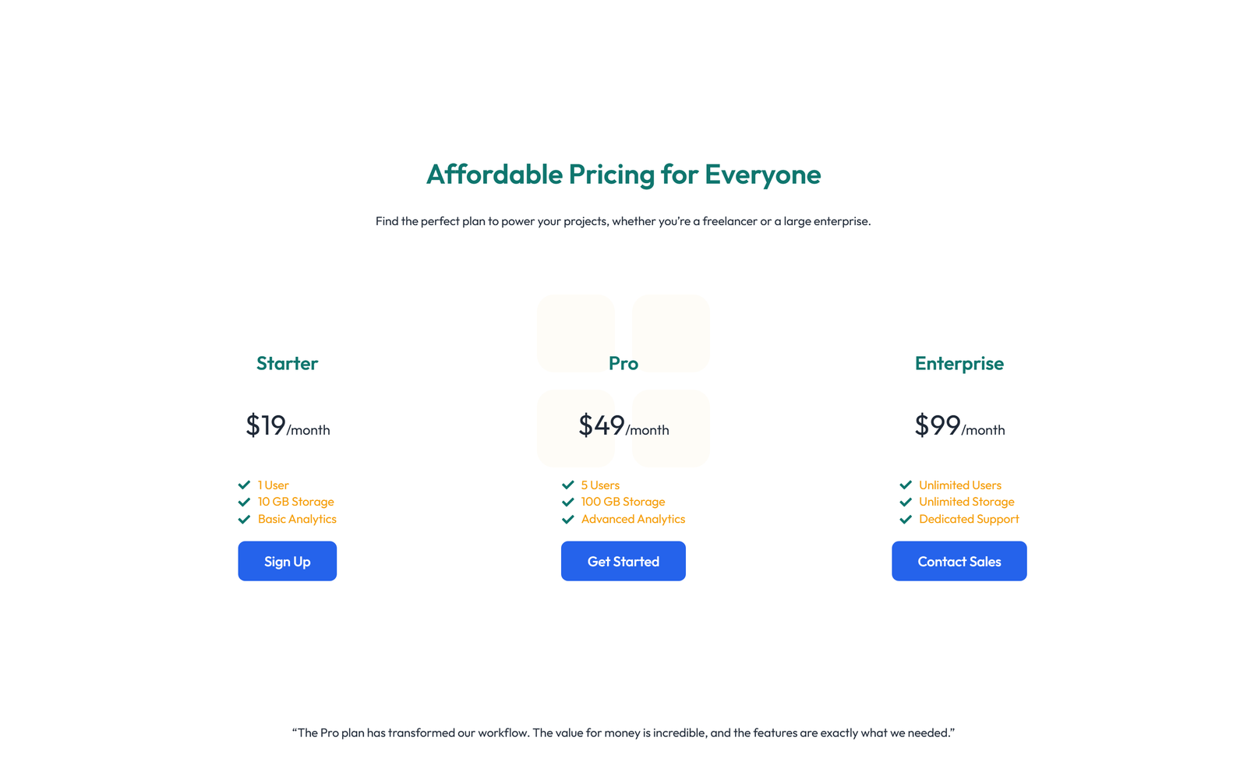Click the checkmark beside 100 GB Storage

tap(567, 502)
